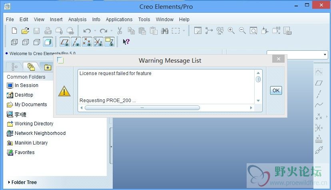Screen dimensions: 331x190
Task: Switch to the Folder Browser tab
Action: pyautogui.click(x=31, y=67)
